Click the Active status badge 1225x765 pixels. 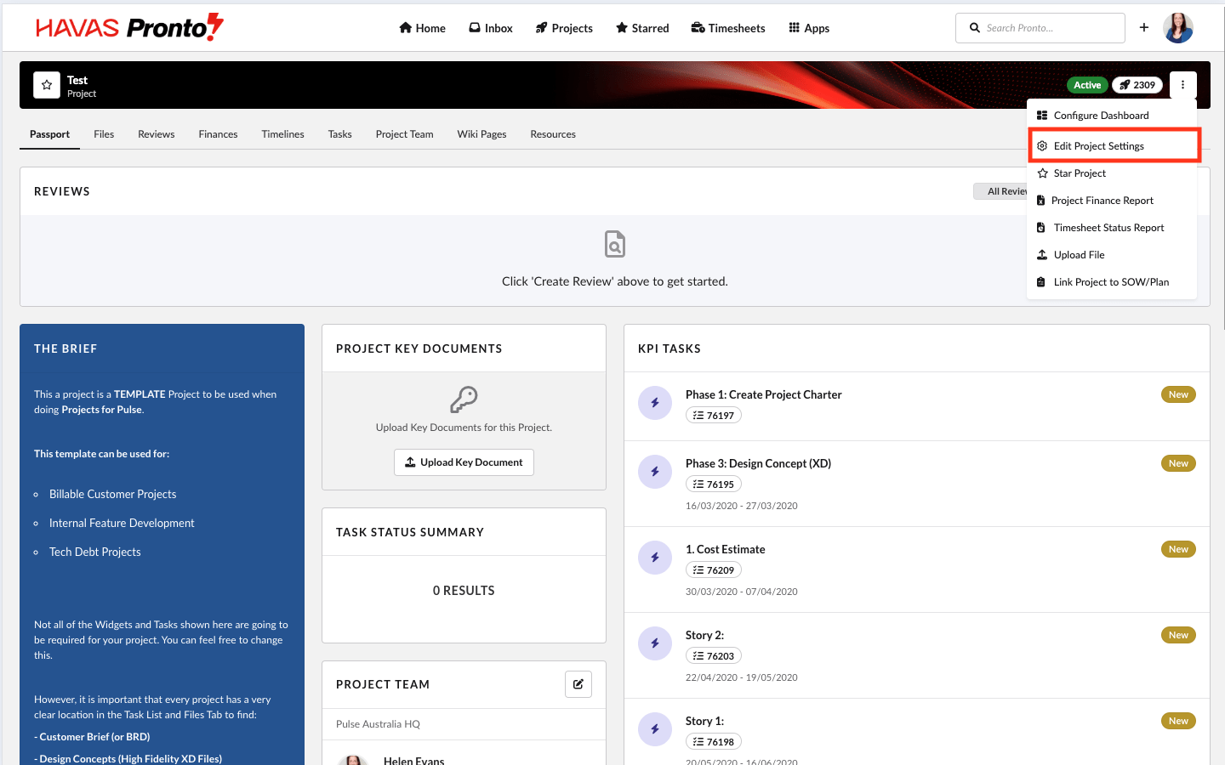(1087, 85)
